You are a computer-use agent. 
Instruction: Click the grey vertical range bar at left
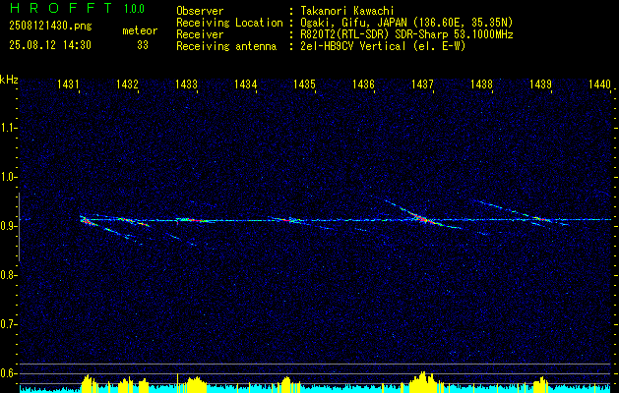point(19,227)
